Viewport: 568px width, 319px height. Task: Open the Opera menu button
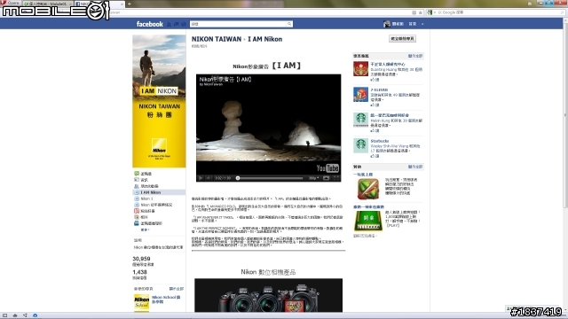click(x=10, y=3)
